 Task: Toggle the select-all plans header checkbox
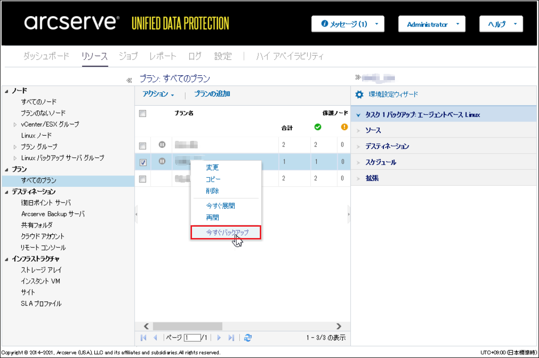click(x=143, y=113)
